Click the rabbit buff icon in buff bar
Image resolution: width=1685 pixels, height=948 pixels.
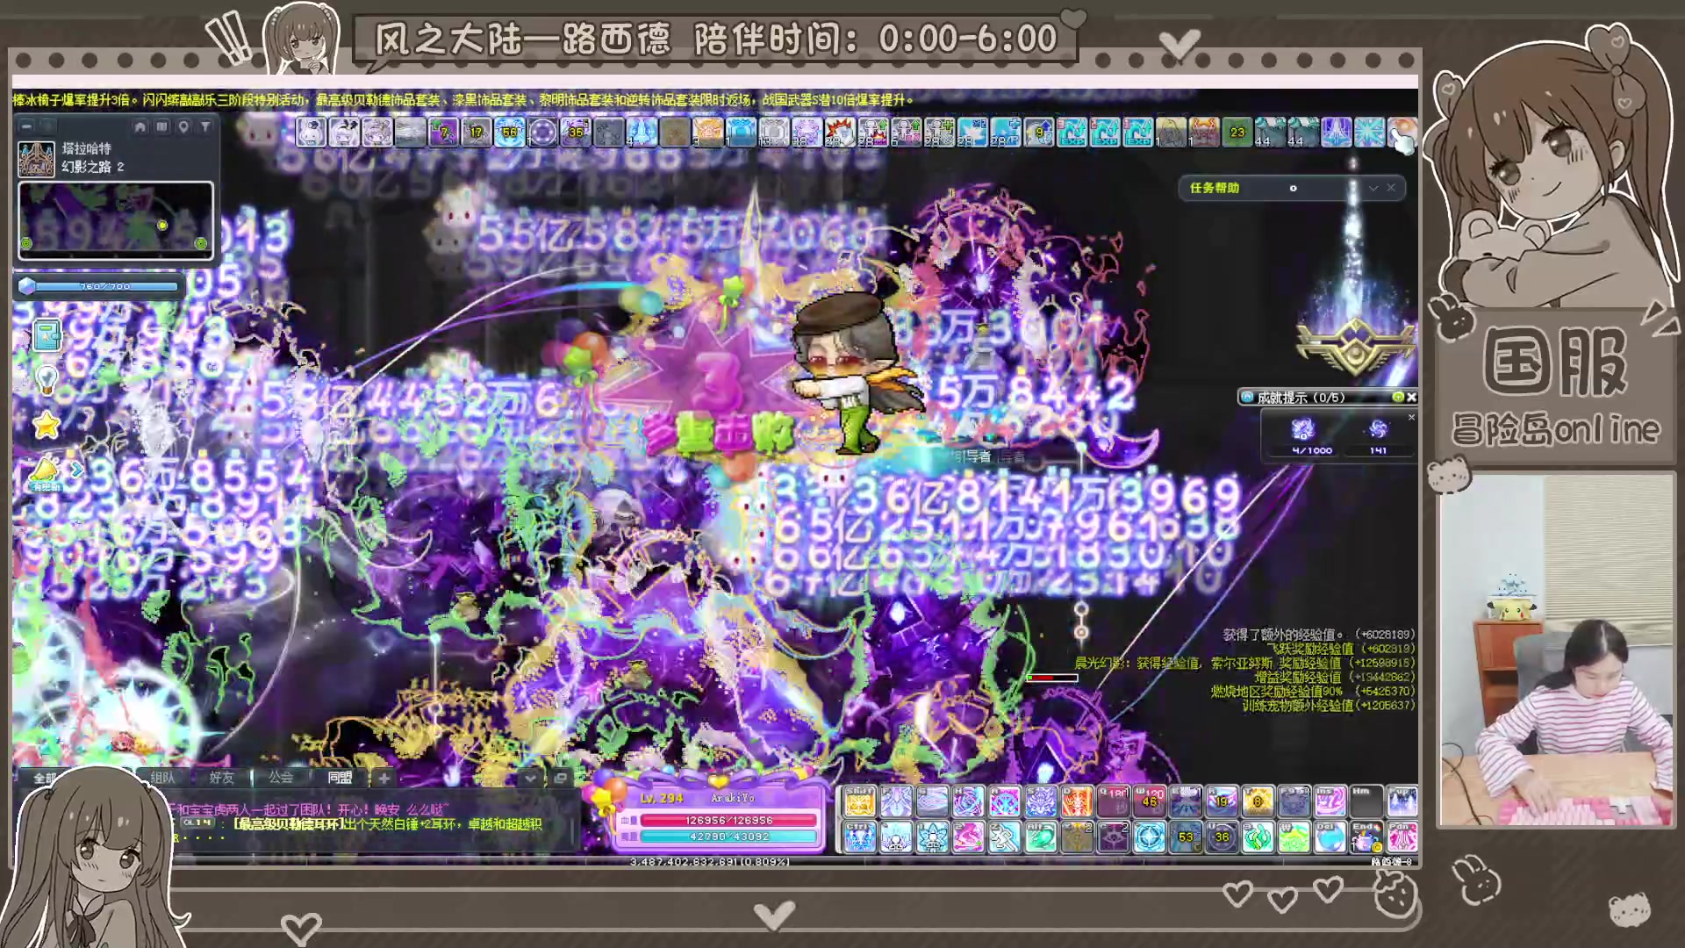311,133
